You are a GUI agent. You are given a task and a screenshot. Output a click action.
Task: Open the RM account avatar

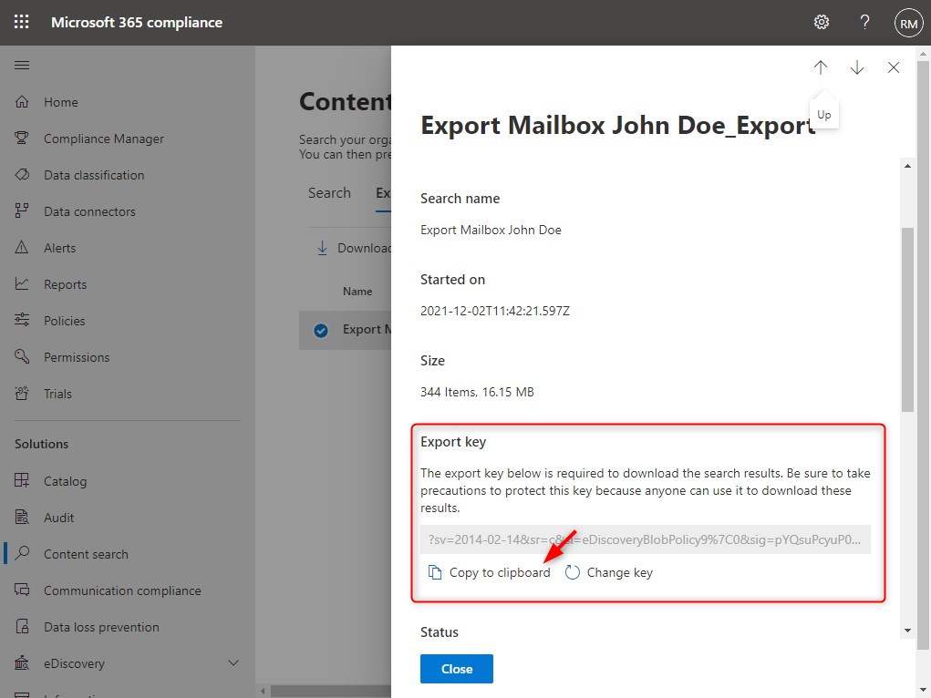(x=908, y=23)
